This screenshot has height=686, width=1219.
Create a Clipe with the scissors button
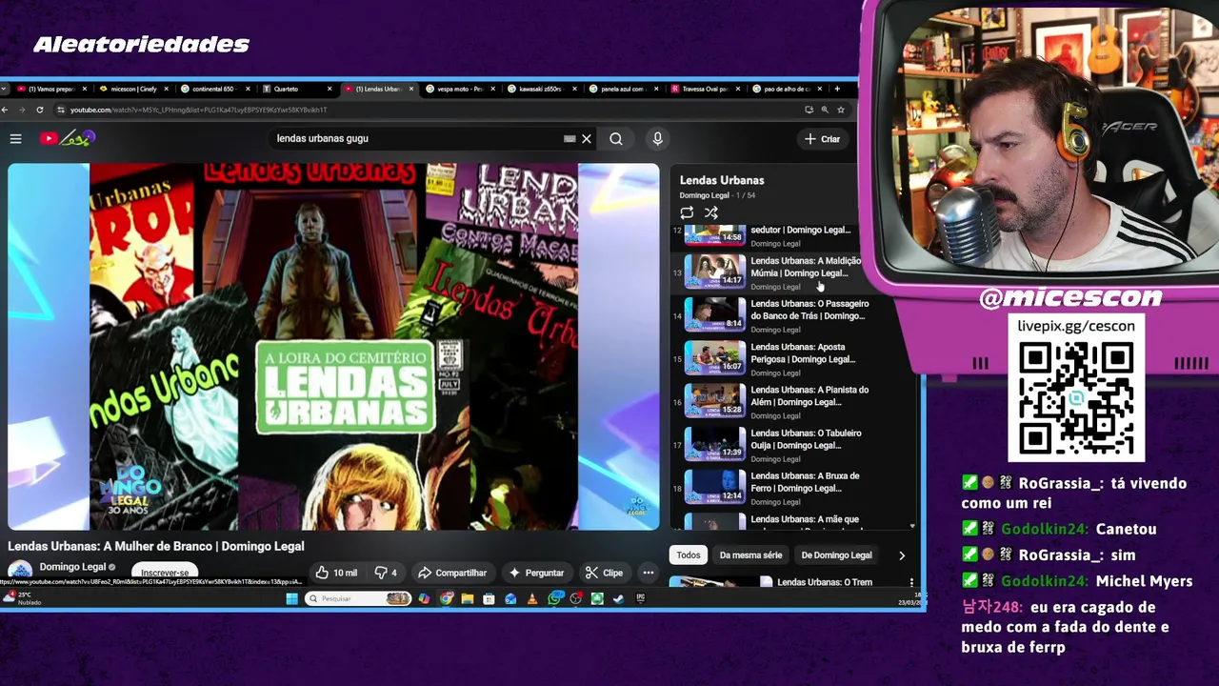pos(605,573)
